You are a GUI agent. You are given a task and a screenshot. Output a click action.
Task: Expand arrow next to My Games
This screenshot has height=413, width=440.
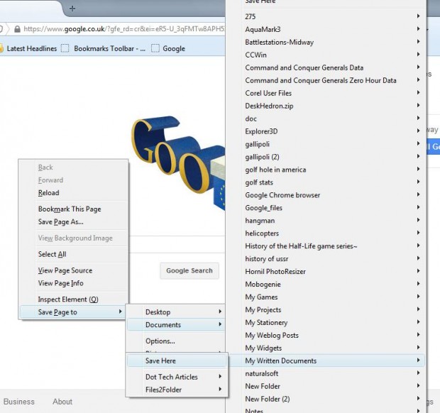419,297
